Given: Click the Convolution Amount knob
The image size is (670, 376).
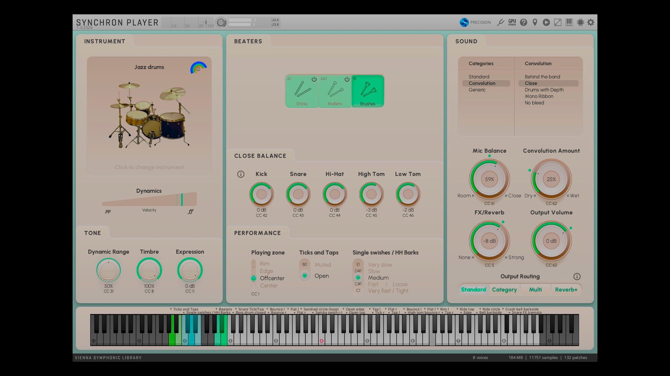Looking at the screenshot, I should click(x=551, y=179).
